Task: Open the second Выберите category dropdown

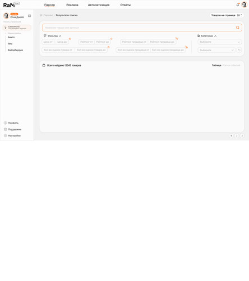Action: click(x=216, y=50)
